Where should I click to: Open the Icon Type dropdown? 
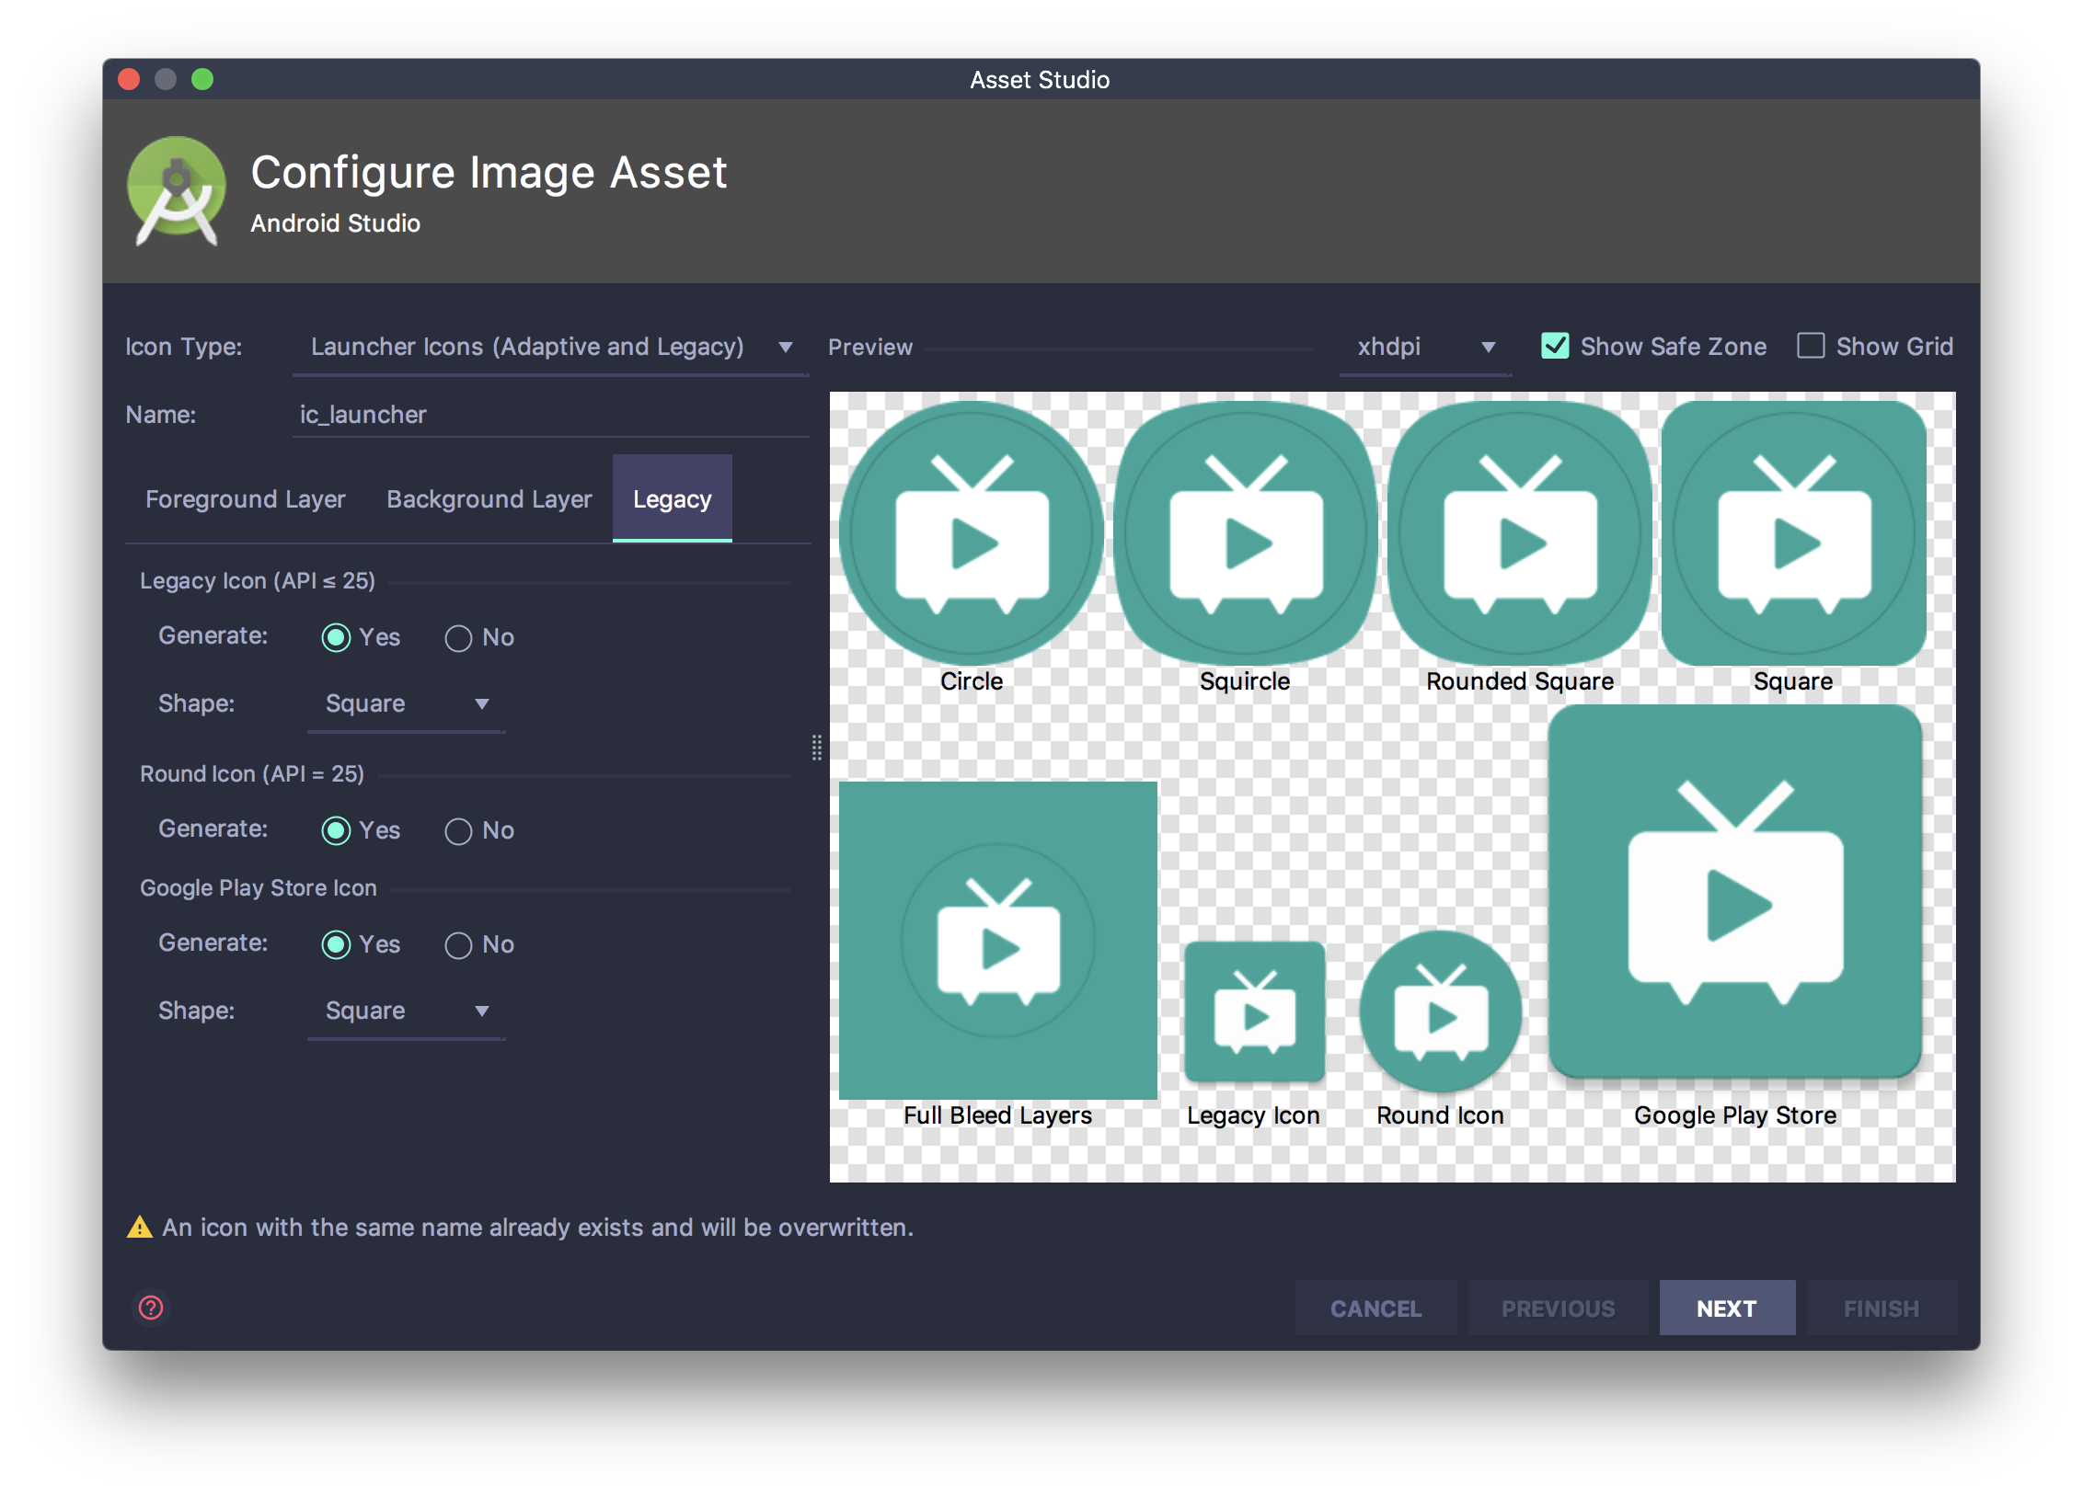pyautogui.click(x=550, y=348)
